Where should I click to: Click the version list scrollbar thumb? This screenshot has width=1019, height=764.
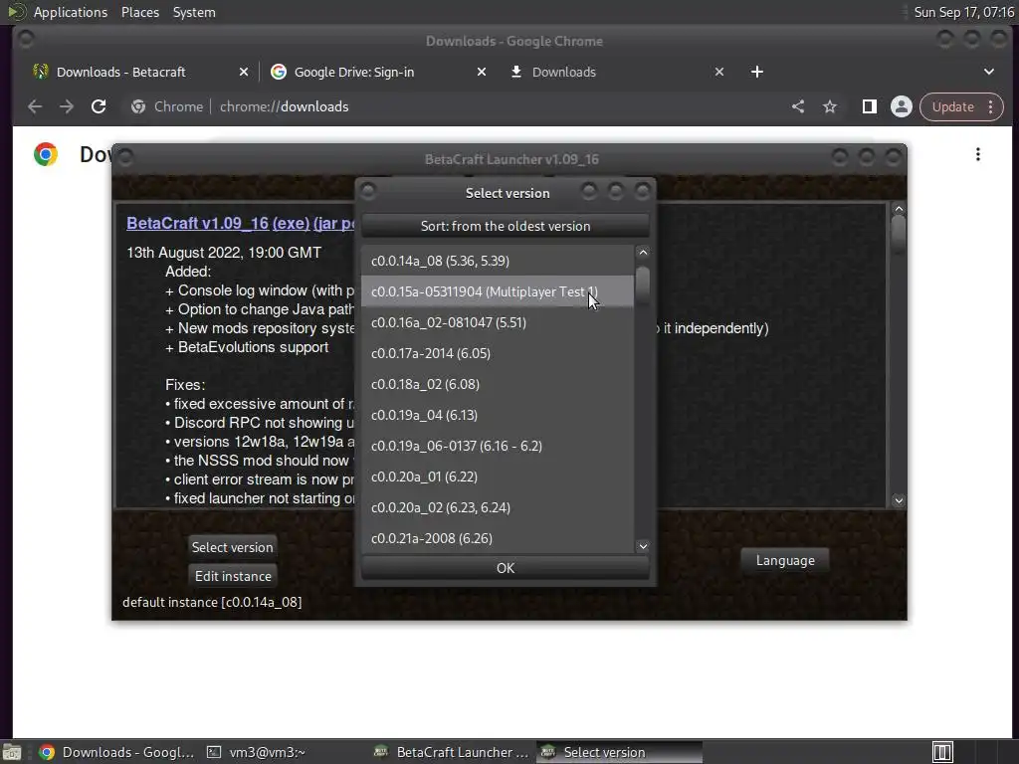pyautogui.click(x=643, y=284)
